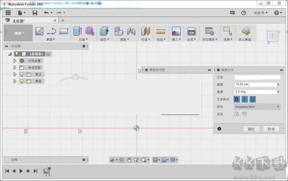
Task: Toggle the Origin folder lightbulb visibility
Action: coord(22,74)
